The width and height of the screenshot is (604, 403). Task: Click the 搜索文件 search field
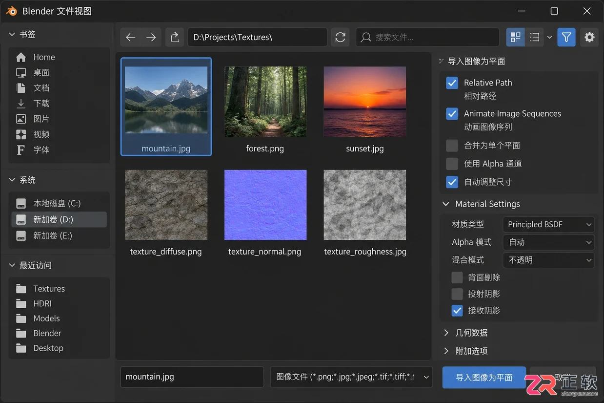coord(427,37)
